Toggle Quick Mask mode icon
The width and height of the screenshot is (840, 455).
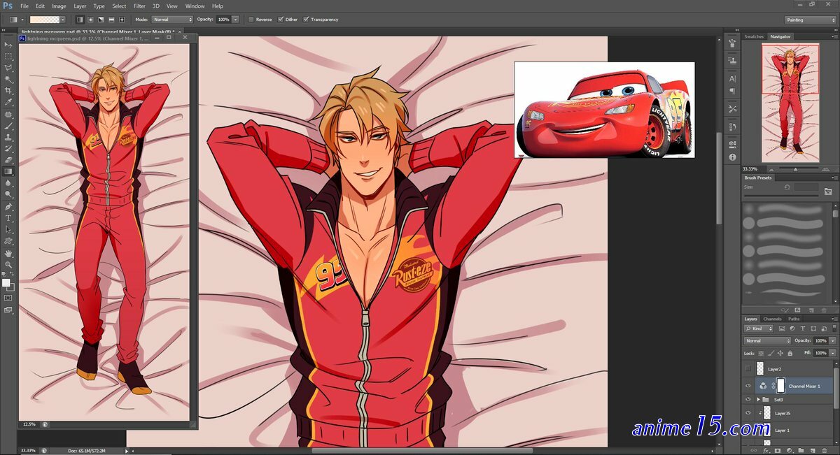(x=8, y=298)
